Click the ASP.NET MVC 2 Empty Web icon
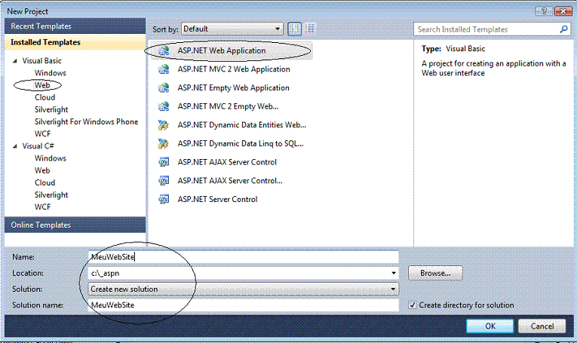 coord(164,106)
